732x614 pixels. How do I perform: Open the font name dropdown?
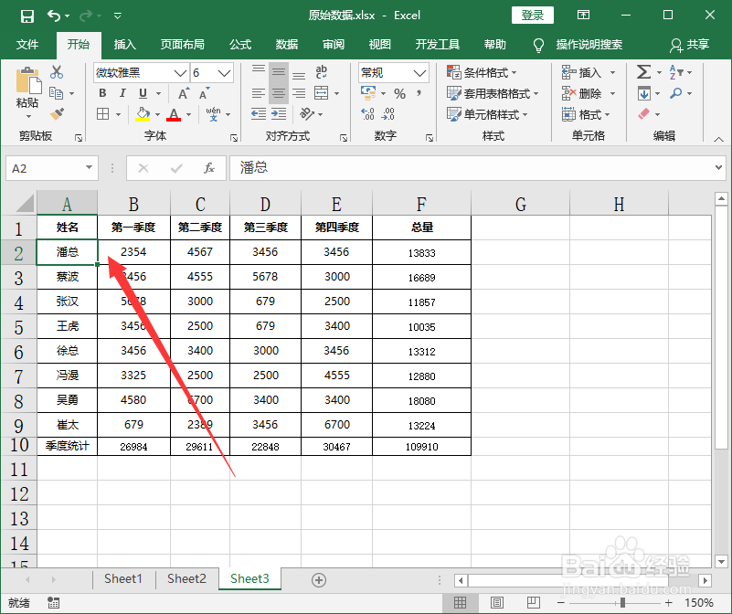[180, 73]
